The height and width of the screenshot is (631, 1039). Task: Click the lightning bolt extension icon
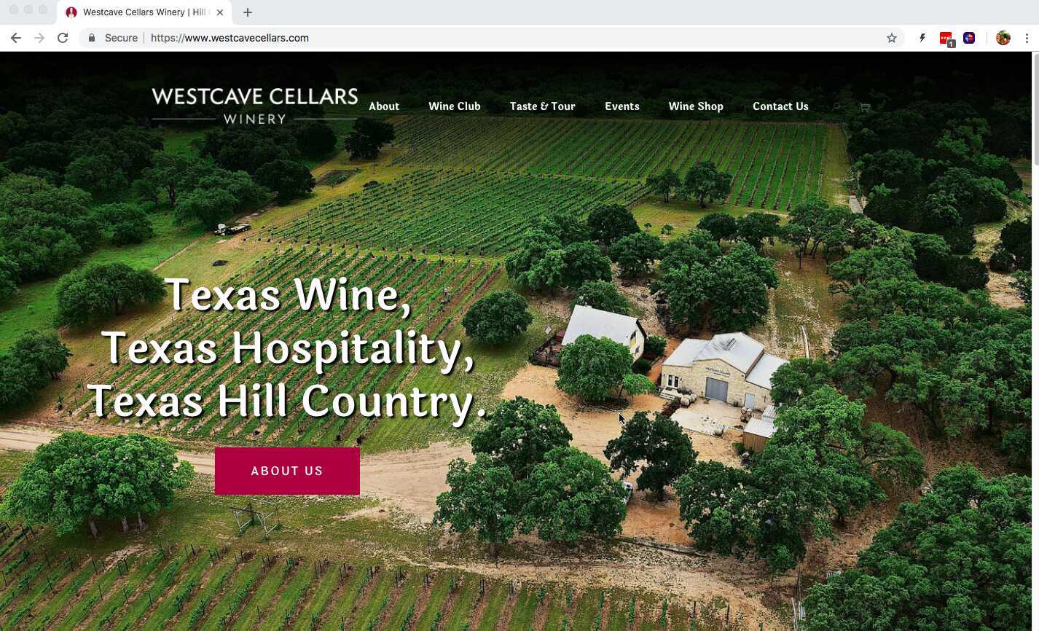(922, 38)
